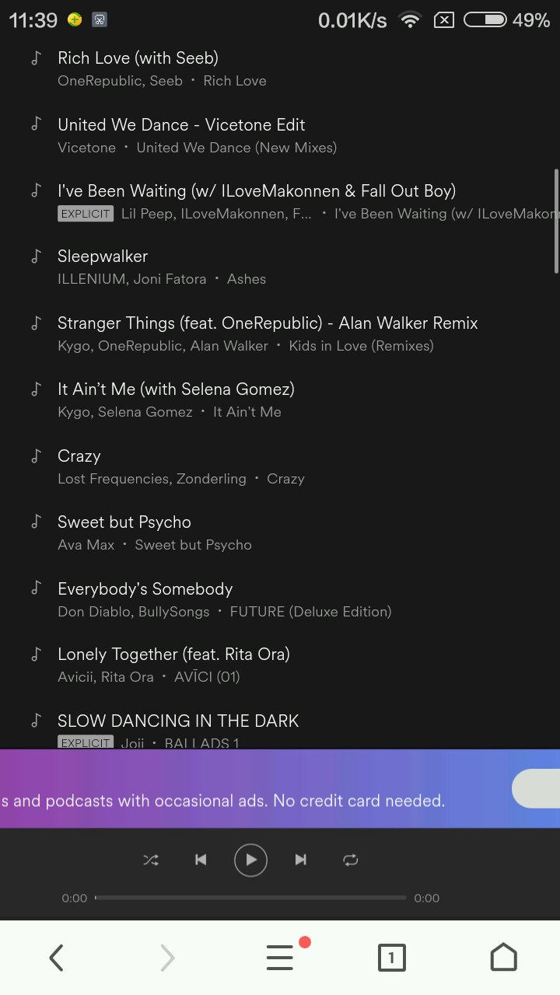
Task: Start playback with the play button
Action: pos(250,860)
